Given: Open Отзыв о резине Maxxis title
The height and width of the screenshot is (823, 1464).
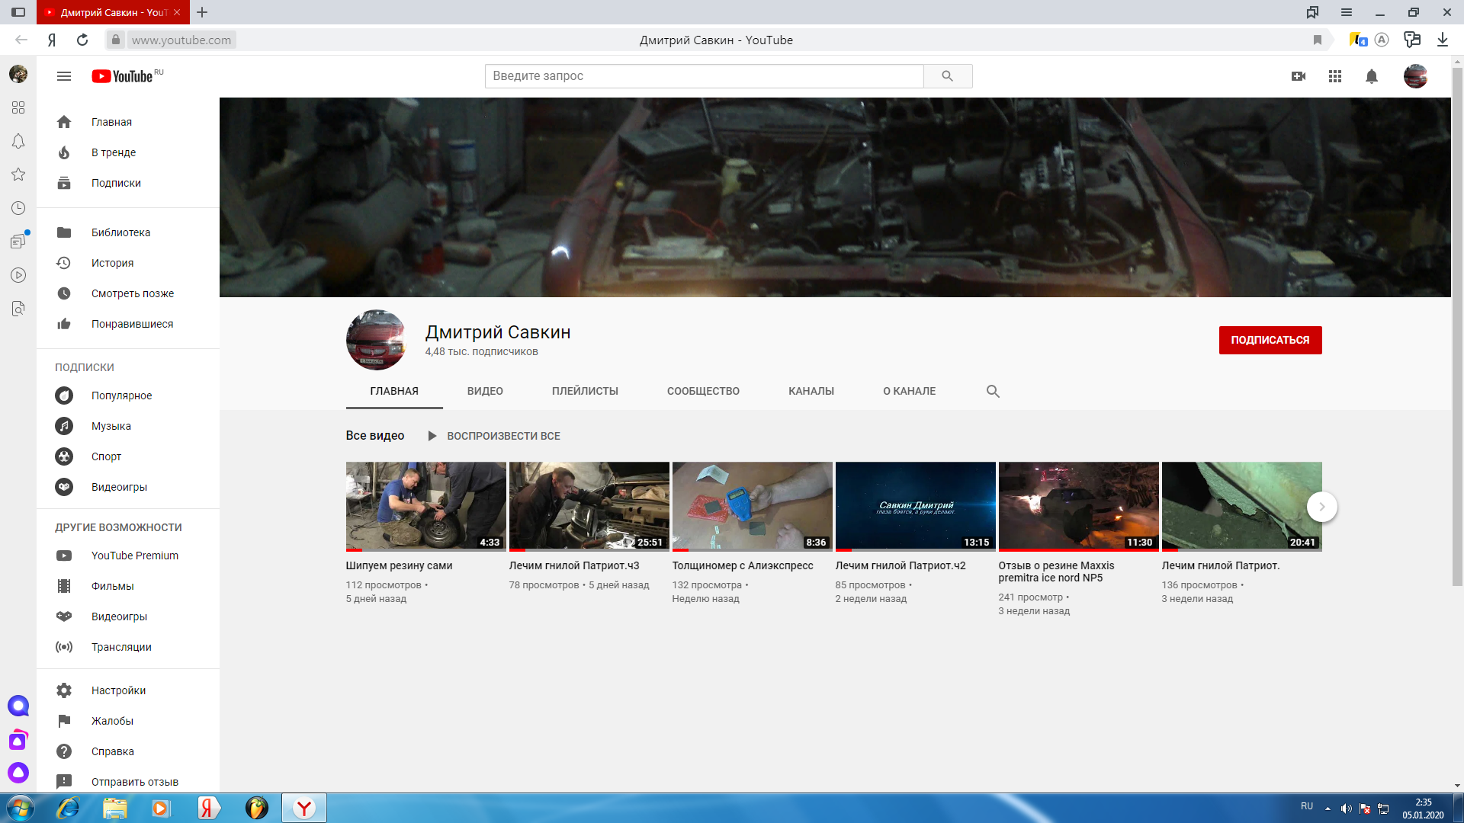Looking at the screenshot, I should tap(1057, 572).
